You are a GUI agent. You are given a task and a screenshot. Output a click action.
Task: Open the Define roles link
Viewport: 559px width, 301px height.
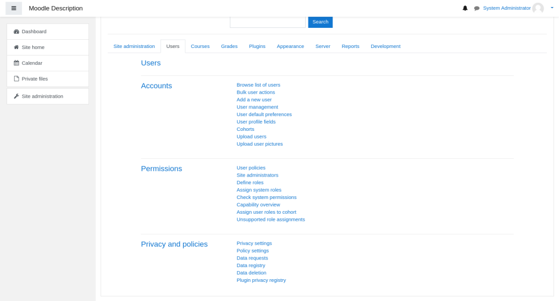[x=250, y=183]
